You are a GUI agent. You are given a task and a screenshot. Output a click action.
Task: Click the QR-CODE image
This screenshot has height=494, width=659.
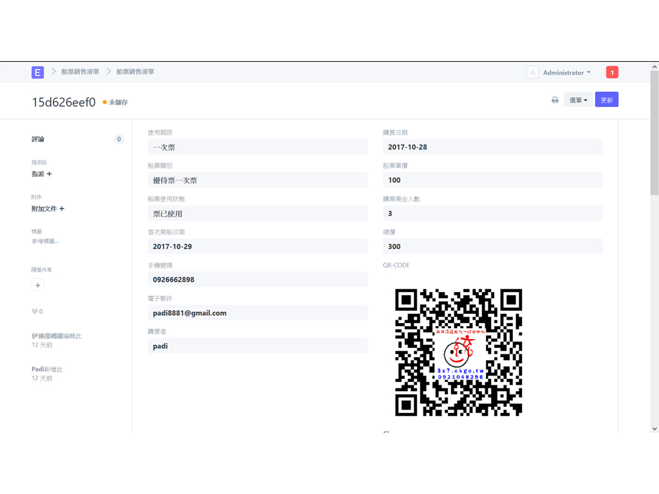click(x=458, y=352)
